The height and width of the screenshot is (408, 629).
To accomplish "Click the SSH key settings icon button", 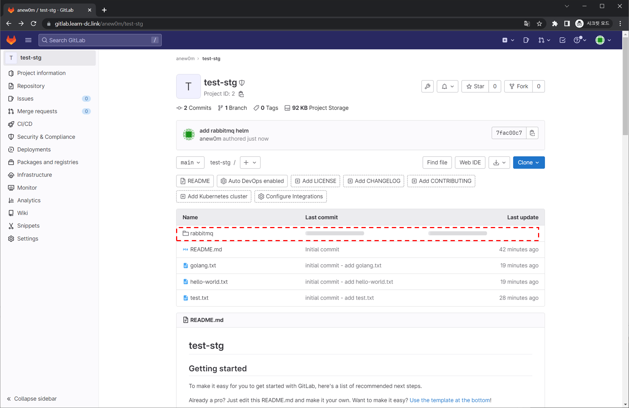I will (x=428, y=86).
